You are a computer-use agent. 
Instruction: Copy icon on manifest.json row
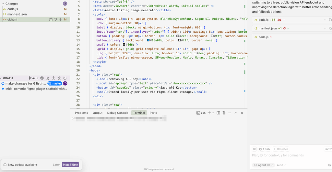tap(330, 28)
